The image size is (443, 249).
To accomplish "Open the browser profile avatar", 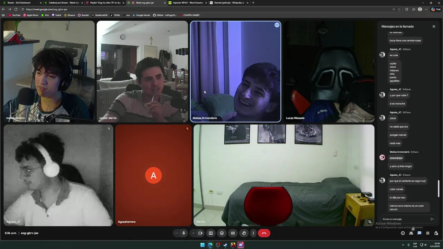I will tap(420, 9).
